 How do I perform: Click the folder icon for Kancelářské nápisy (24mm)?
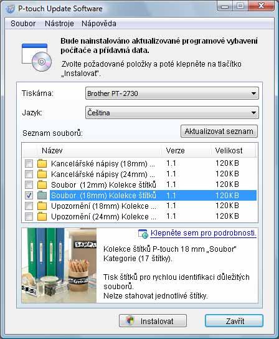(x=42, y=174)
